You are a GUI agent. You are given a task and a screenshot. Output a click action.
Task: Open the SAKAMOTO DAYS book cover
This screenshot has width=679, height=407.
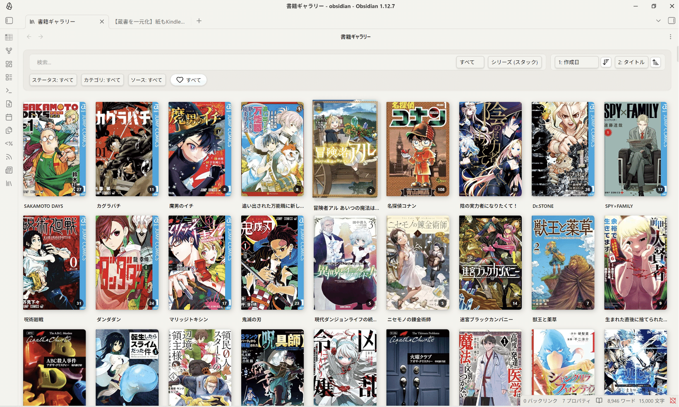click(55, 149)
